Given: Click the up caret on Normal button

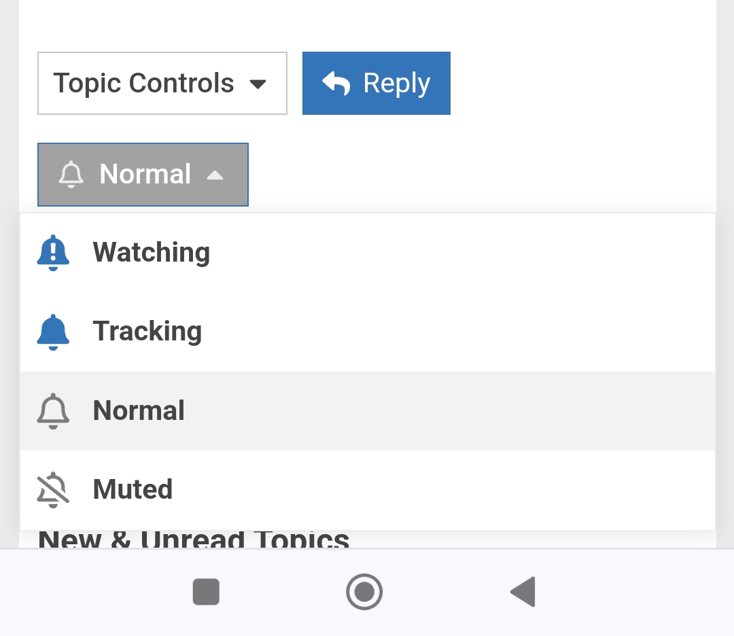Looking at the screenshot, I should pos(215,175).
